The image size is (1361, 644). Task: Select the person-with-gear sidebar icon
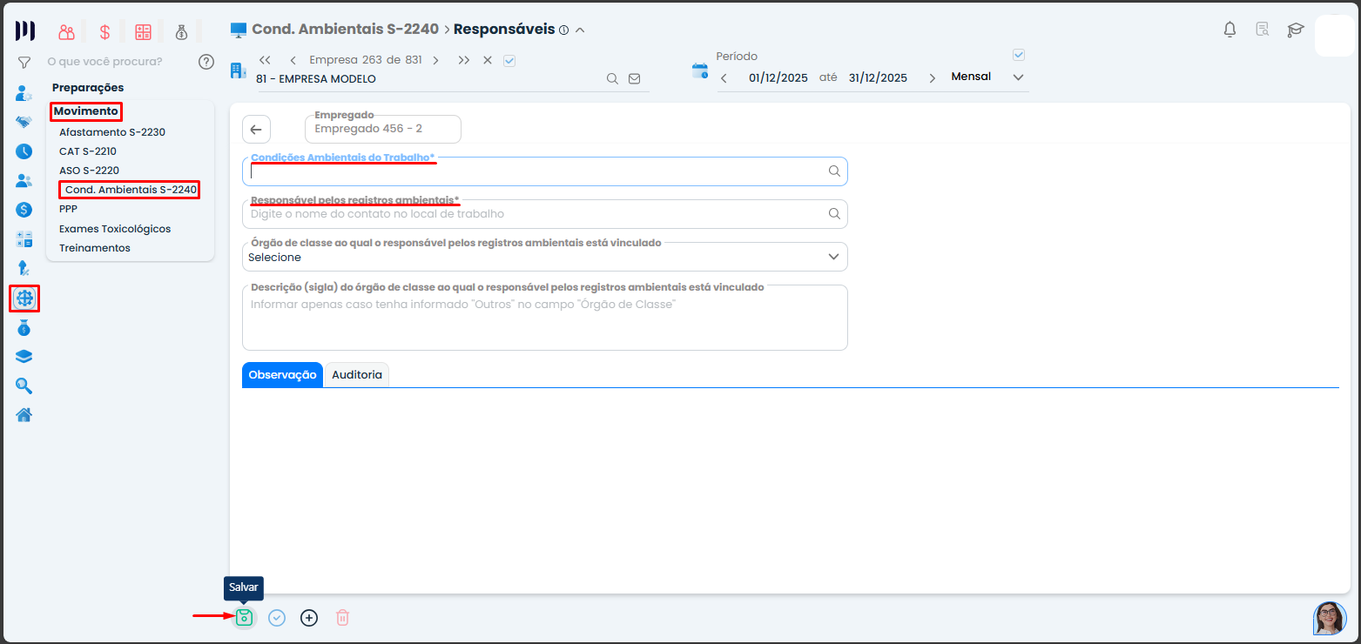(x=24, y=93)
